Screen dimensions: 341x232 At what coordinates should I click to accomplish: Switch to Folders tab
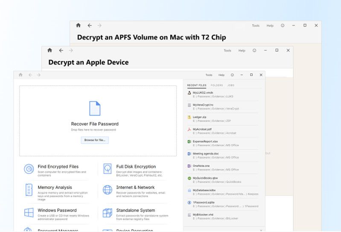click(x=217, y=85)
